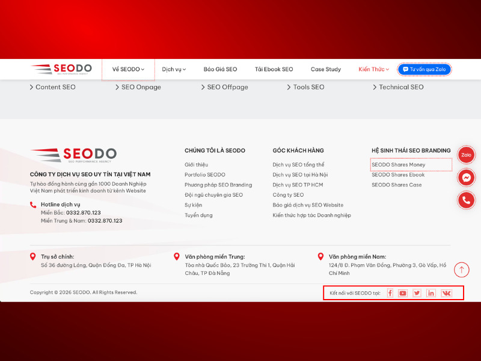Screen dimensions: 481x361
Task: Open Kiến thức hợp tác Doanh nghiệp link
Action: pos(311,215)
